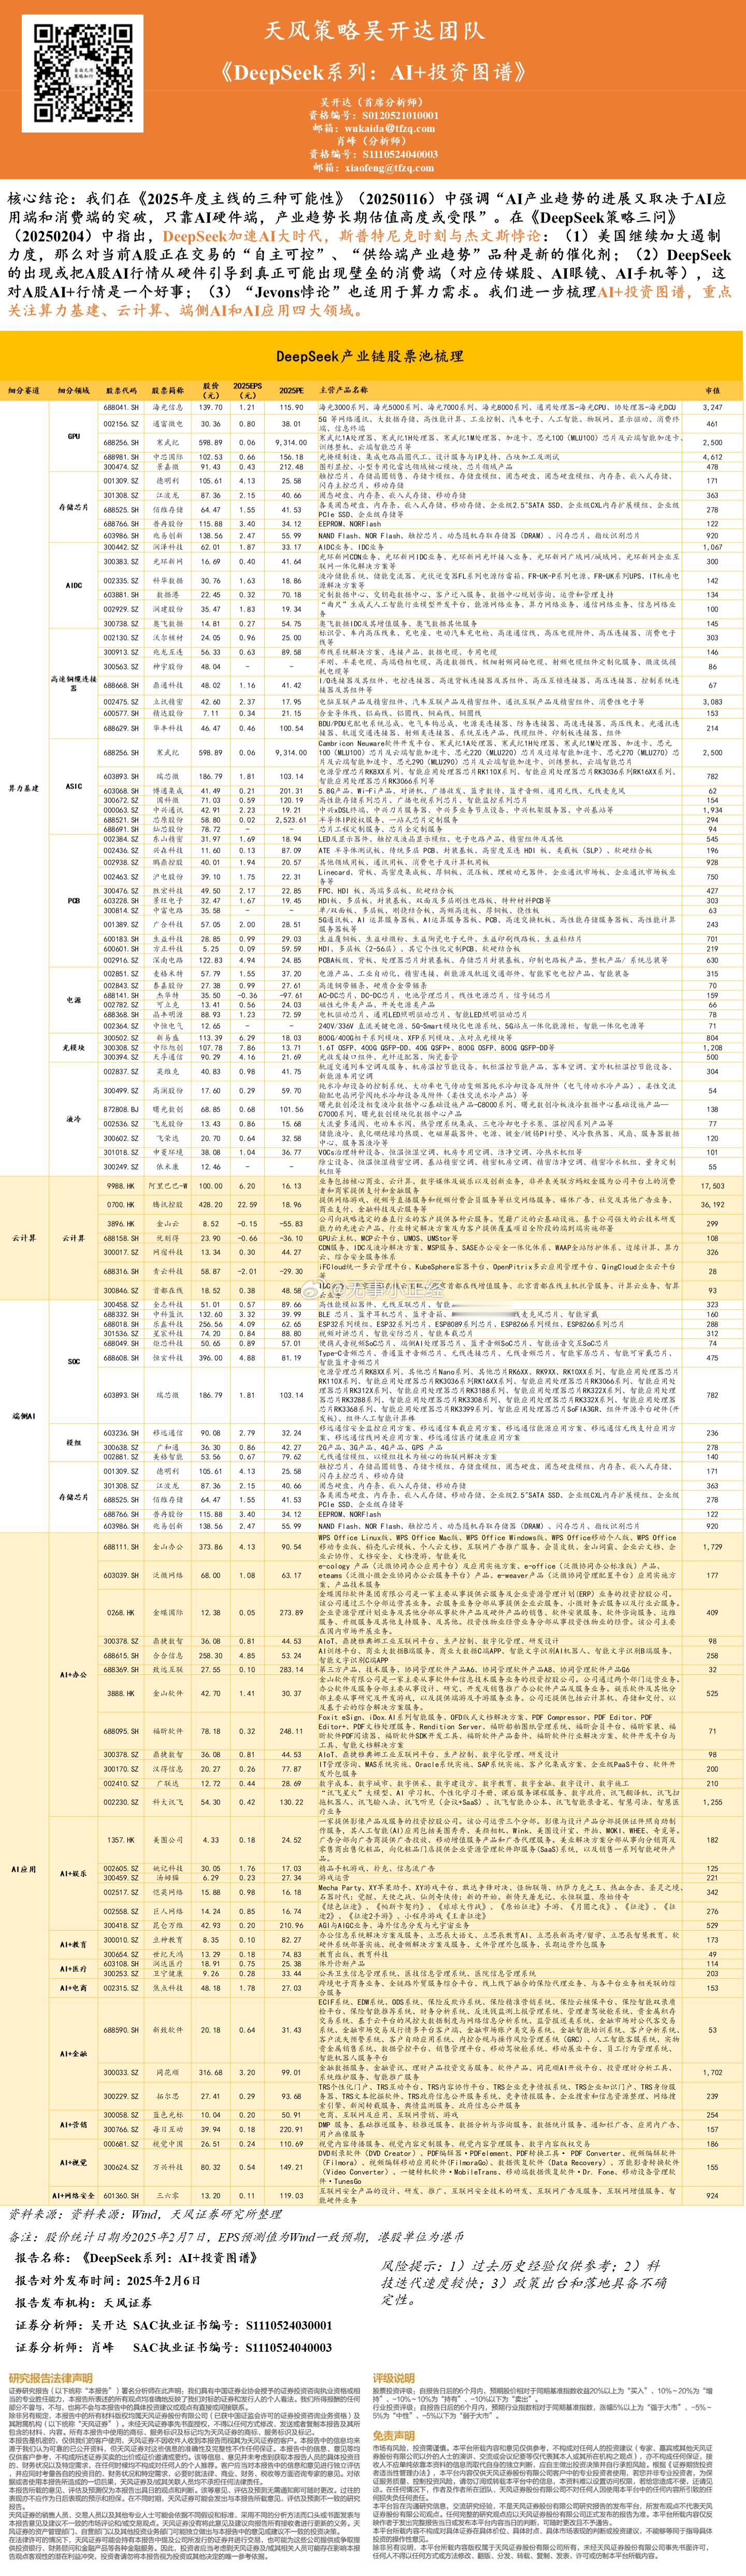Click the AI+办公 sub-segment label

(x=74, y=1674)
